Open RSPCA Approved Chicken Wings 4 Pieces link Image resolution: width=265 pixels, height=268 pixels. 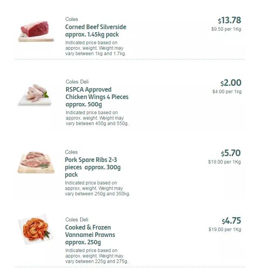pyautogui.click(x=97, y=97)
